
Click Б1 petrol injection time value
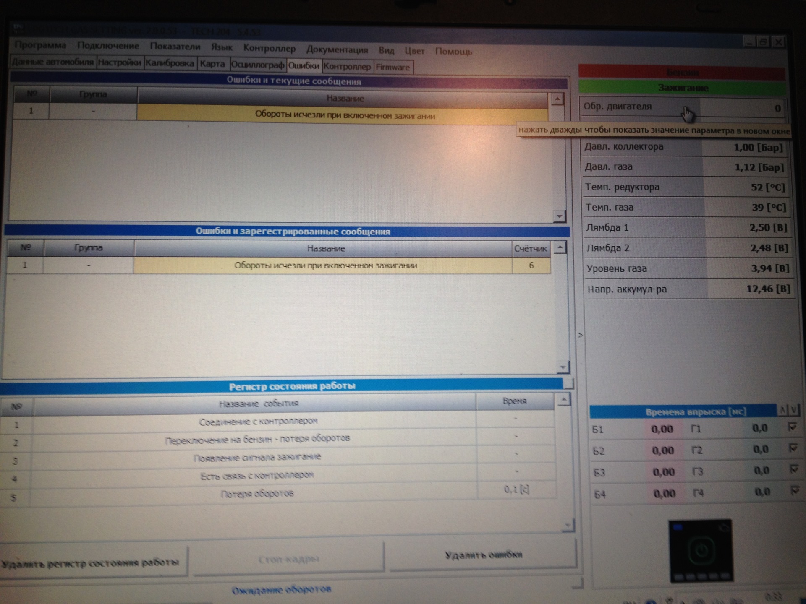[662, 429]
